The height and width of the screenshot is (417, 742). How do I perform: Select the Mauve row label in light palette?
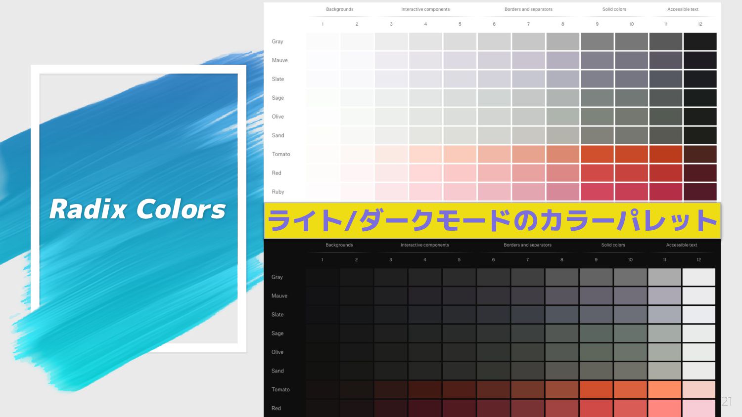(279, 60)
